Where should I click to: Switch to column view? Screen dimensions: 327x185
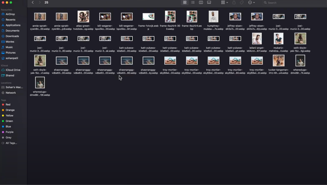(201, 2)
